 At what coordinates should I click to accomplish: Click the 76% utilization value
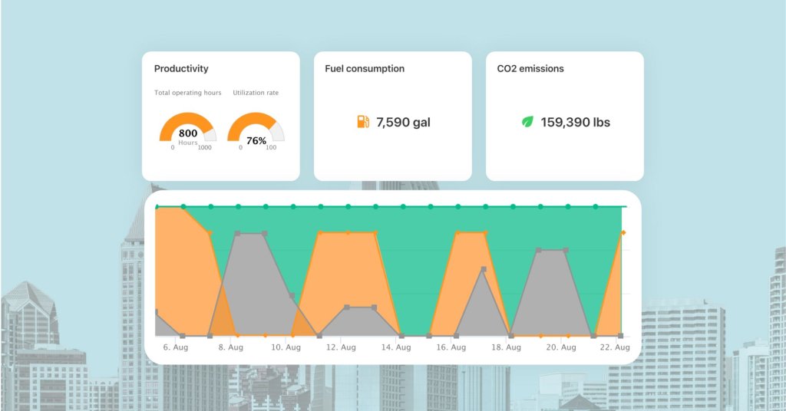pyautogui.click(x=256, y=140)
